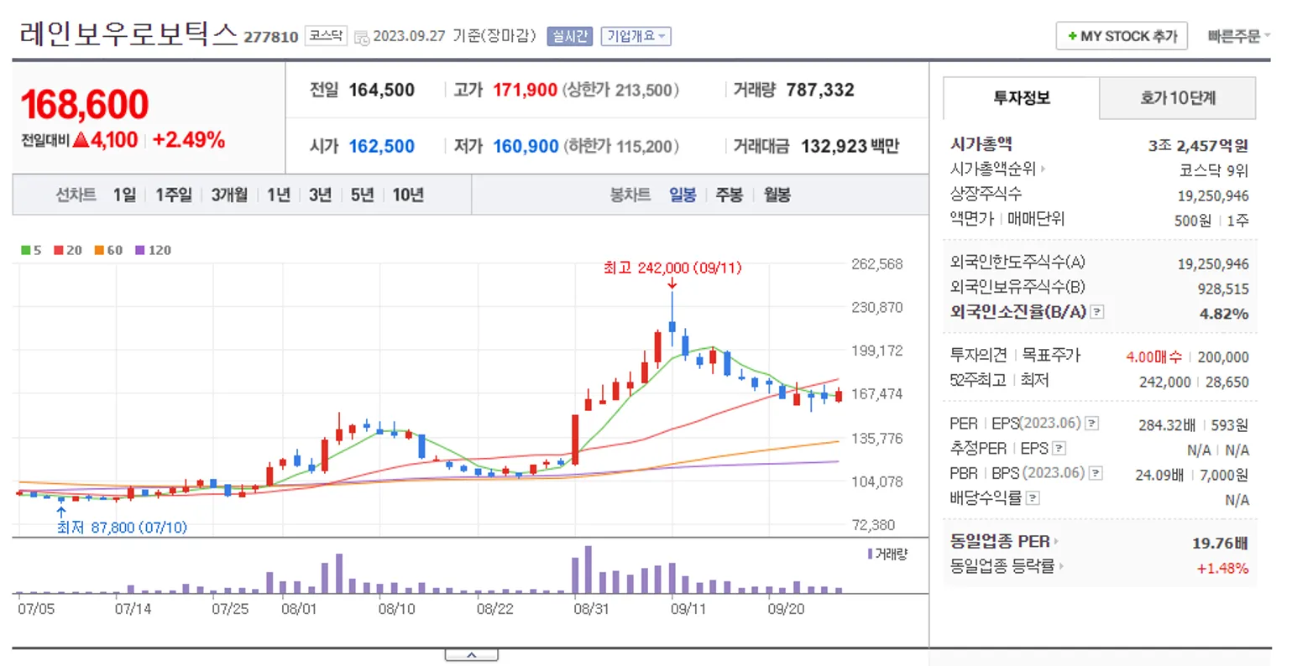Switch to the 투자정보 tab
This screenshot has width=1292, height=666.
pyautogui.click(x=1021, y=98)
